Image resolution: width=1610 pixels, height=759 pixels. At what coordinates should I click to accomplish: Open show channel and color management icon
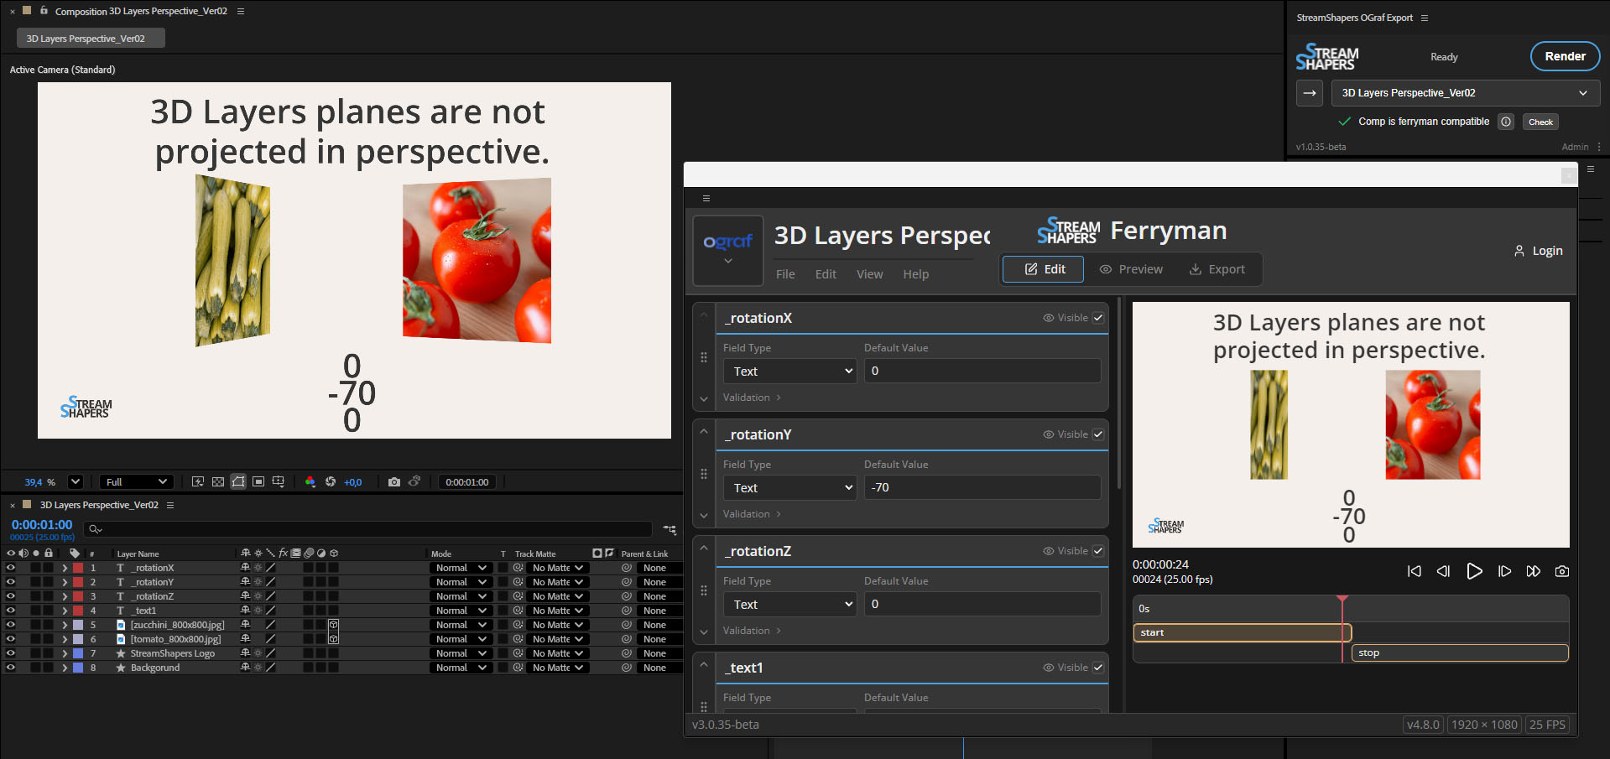[310, 481]
